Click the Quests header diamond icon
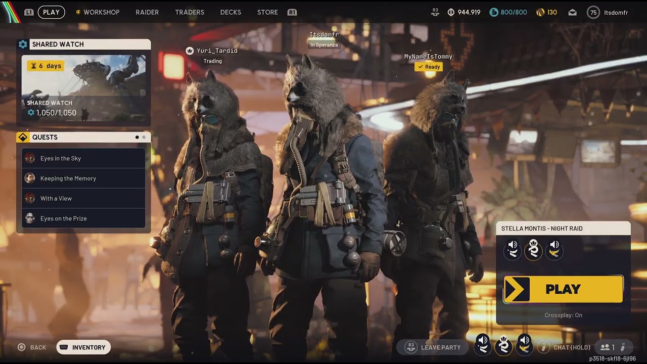This screenshot has height=364, width=647. tap(23, 137)
